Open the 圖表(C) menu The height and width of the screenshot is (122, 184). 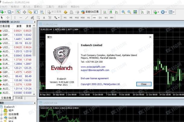[x=38, y=7]
